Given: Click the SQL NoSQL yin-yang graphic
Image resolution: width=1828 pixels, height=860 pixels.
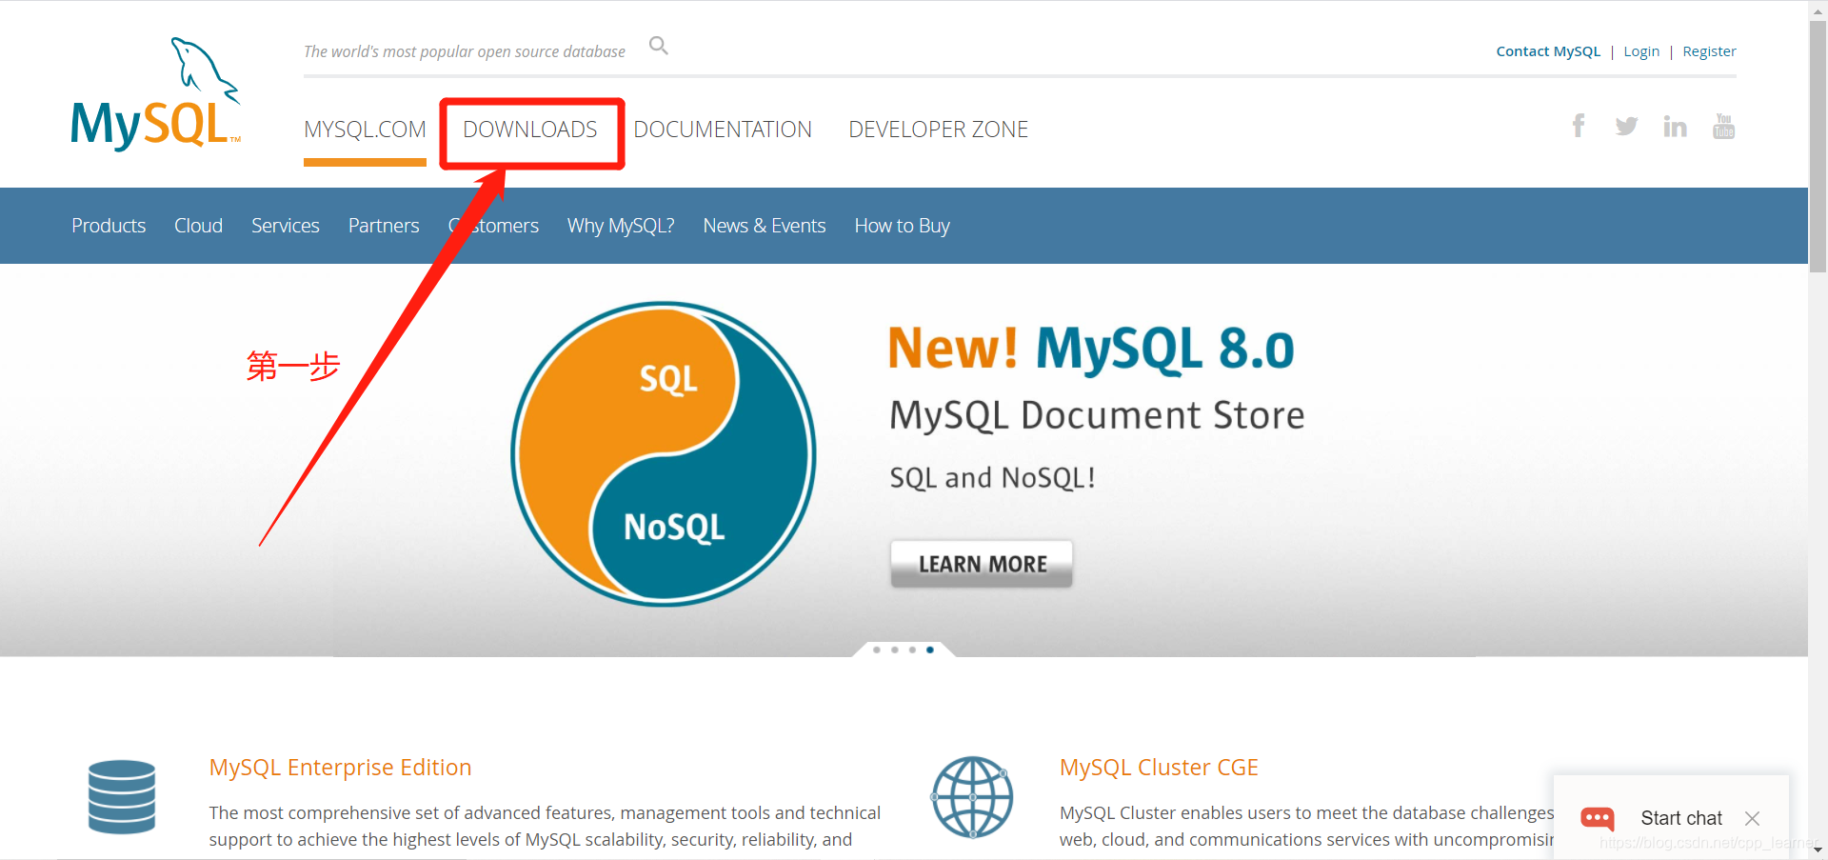Looking at the screenshot, I should [x=664, y=454].
